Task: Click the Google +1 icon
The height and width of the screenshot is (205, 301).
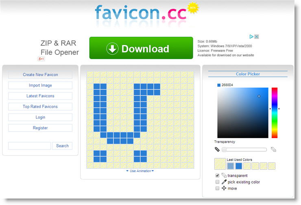Action: click(41, 59)
